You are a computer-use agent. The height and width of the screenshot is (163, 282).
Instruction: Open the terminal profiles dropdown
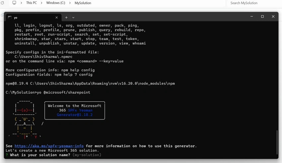[73, 18]
